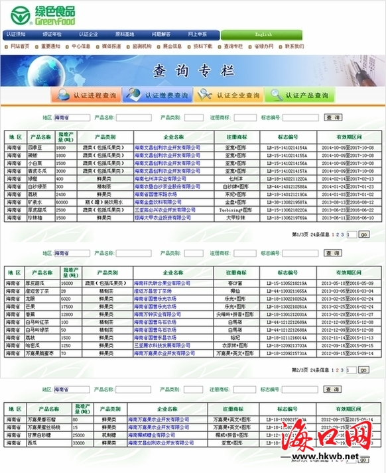
Task: Open company link in the 四季豆 row
Action: pos(167,148)
